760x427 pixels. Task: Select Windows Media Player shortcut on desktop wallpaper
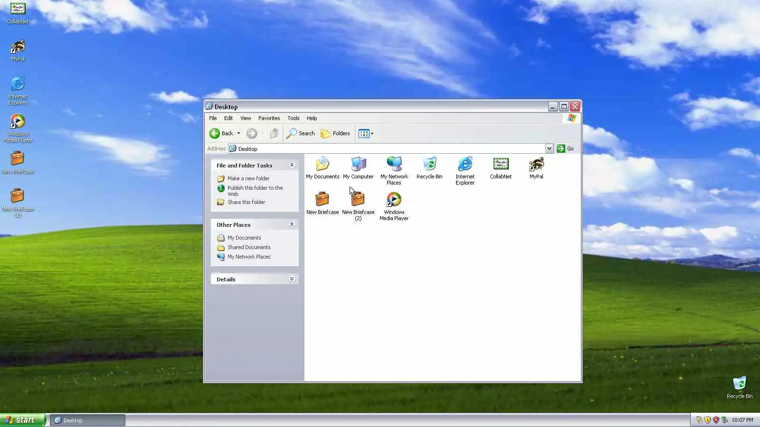tap(18, 128)
